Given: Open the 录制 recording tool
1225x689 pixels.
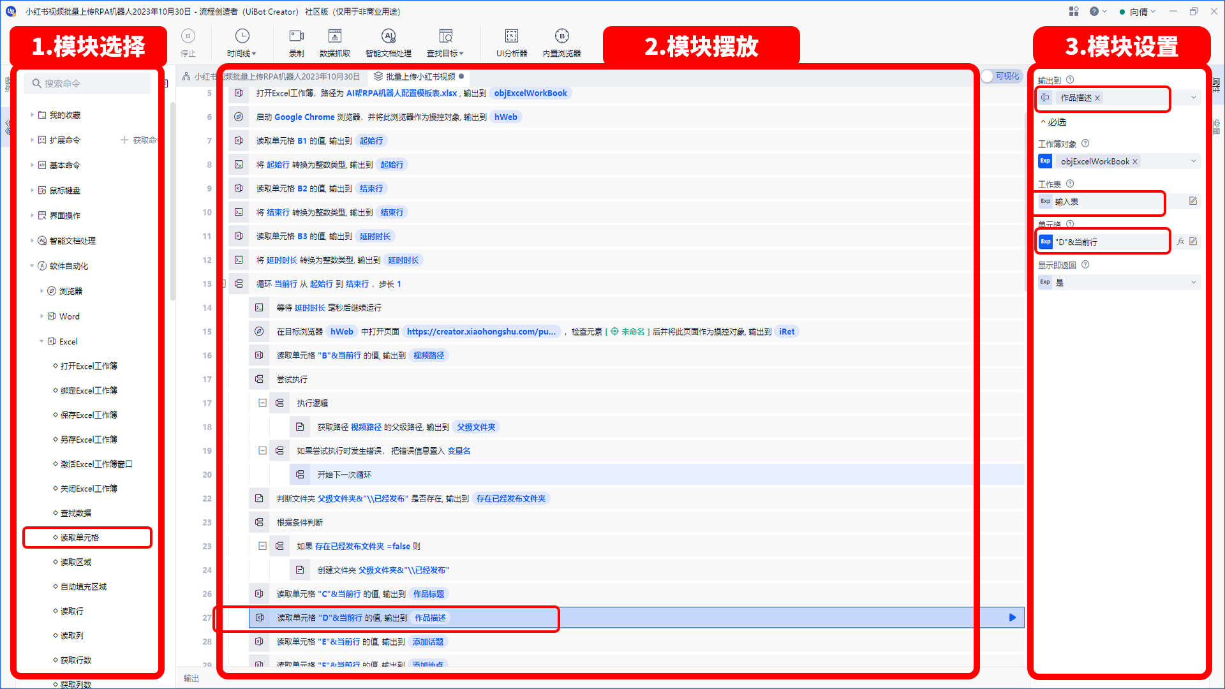Looking at the screenshot, I should click(x=297, y=43).
